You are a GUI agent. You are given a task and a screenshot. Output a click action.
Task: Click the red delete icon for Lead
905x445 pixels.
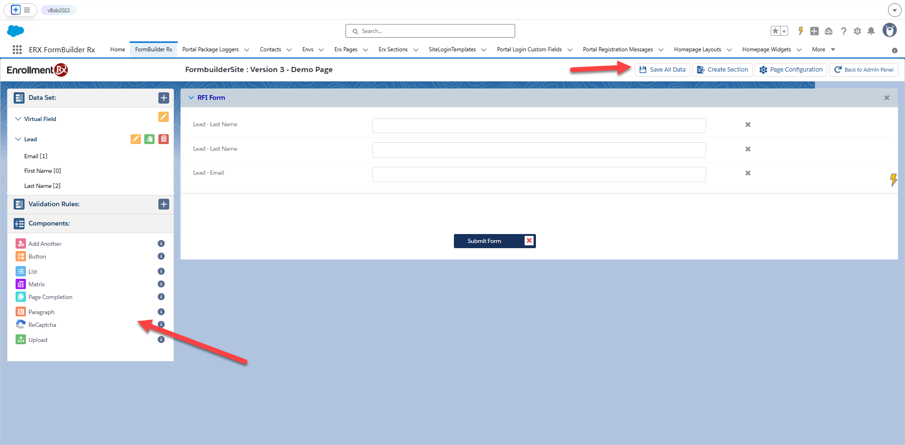click(163, 139)
